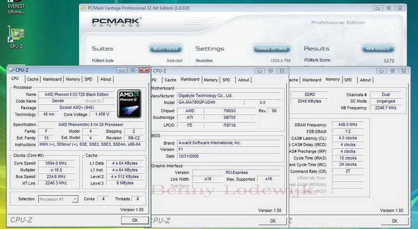Close the right CPU-Z Memory window
418x229 pixels.
[x=404, y=71]
